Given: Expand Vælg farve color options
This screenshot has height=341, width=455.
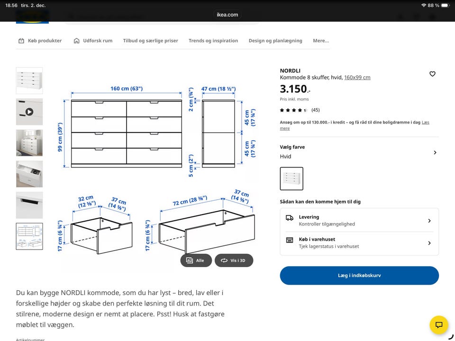Looking at the screenshot, I should pos(359,152).
